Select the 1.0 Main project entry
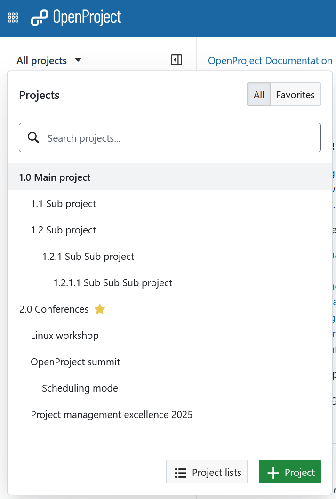336x499 pixels. (55, 177)
